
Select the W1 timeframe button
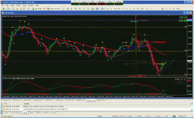[134, 9]
